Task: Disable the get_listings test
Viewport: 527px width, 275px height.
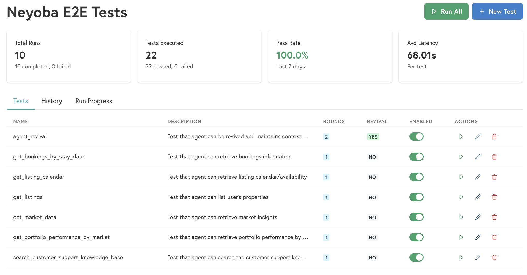Action: [x=416, y=197]
